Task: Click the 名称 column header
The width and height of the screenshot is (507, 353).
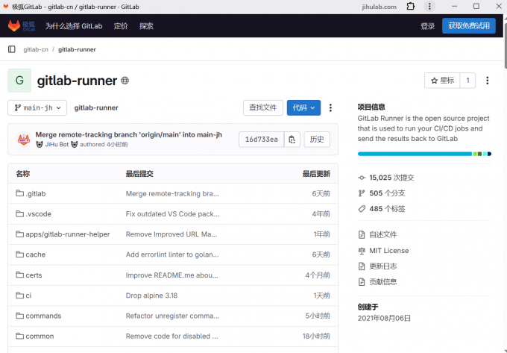Action: point(23,174)
